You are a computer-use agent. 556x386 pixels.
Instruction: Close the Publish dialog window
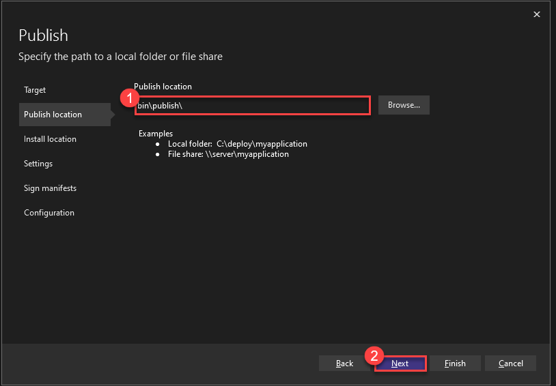point(536,14)
